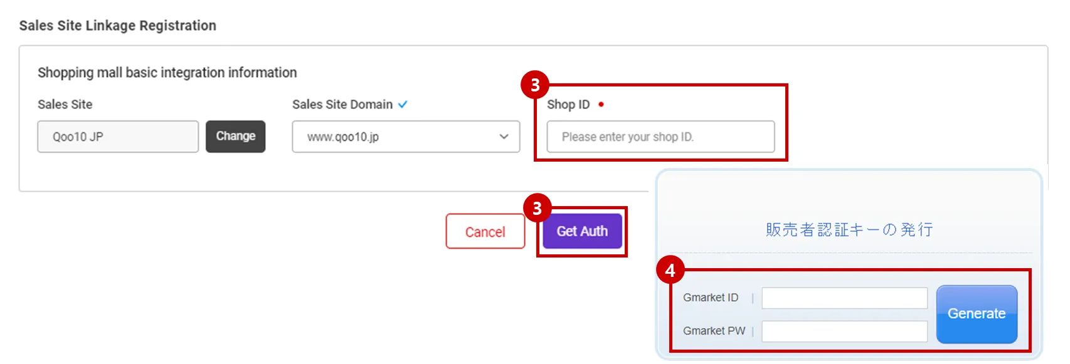
Task: Click into the Gmarket PW text box
Action: coord(844,331)
